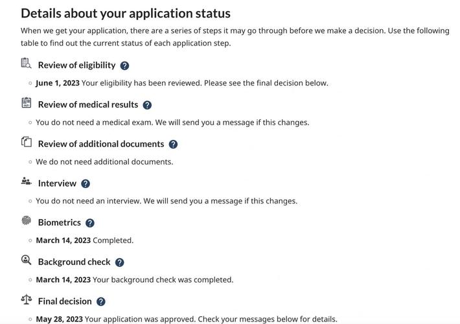
Task: Open the Biometrics help icon
Action: pos(90,223)
